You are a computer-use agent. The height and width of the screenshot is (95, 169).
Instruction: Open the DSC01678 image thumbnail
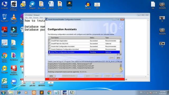point(162,6)
